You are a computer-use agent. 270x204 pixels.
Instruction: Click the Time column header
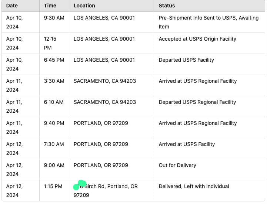pos(50,6)
